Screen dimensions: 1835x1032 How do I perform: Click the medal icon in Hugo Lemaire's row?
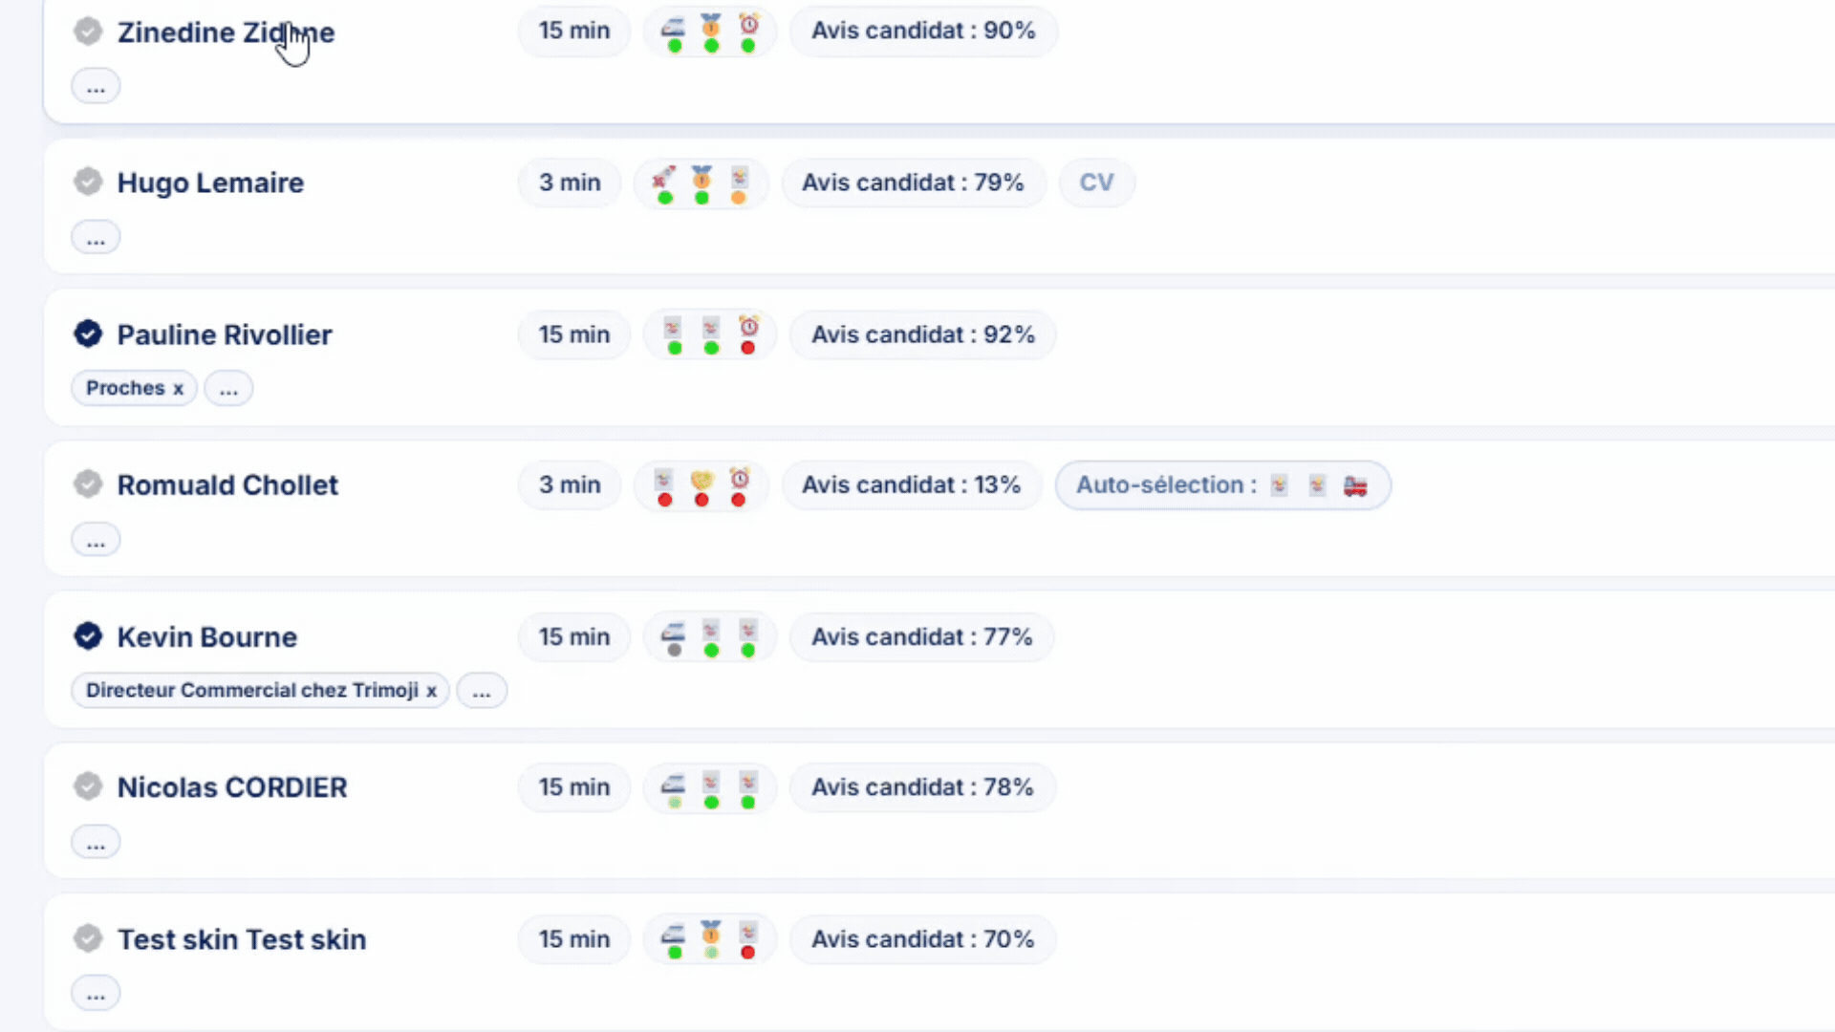coord(702,177)
